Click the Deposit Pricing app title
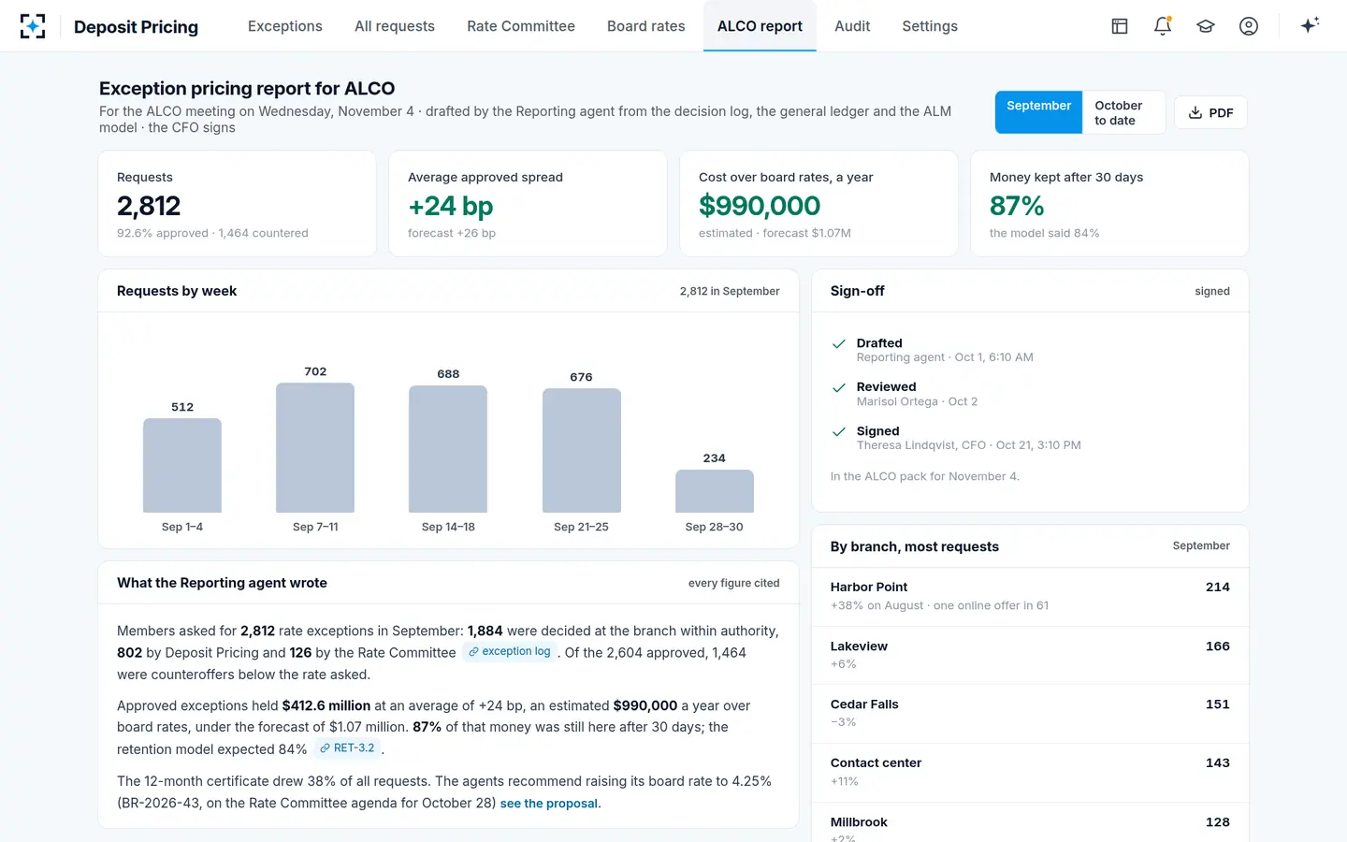This screenshot has width=1347, height=842. (136, 27)
